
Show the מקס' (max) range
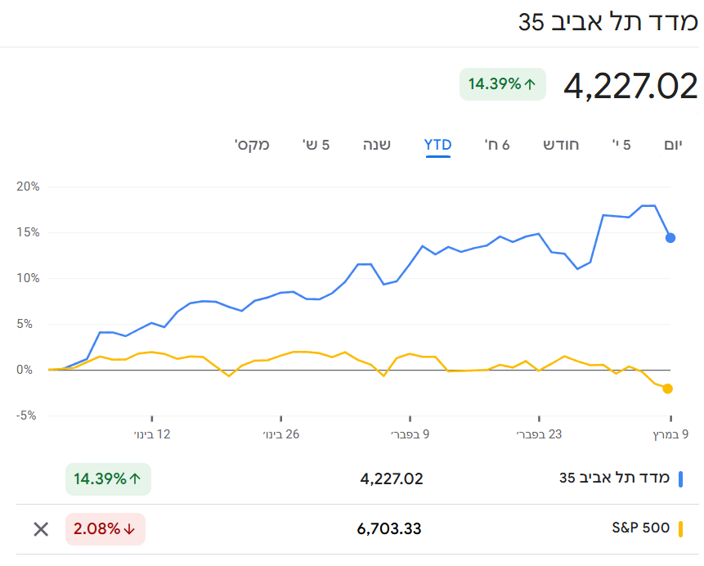pos(252,145)
